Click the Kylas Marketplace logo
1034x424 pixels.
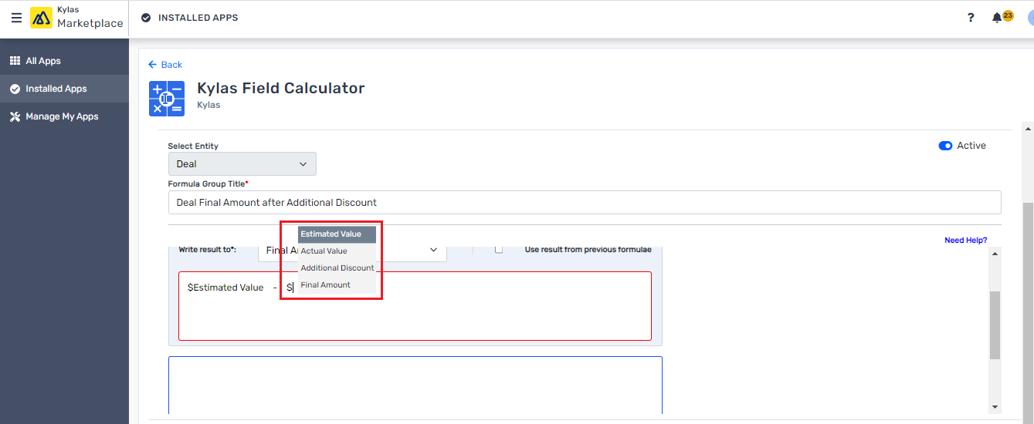click(x=41, y=18)
